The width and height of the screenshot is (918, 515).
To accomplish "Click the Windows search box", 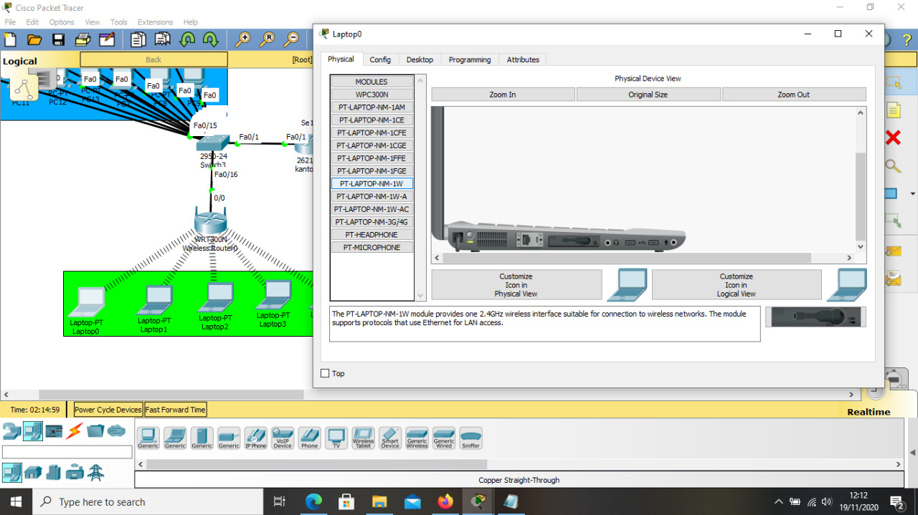I will [147, 501].
